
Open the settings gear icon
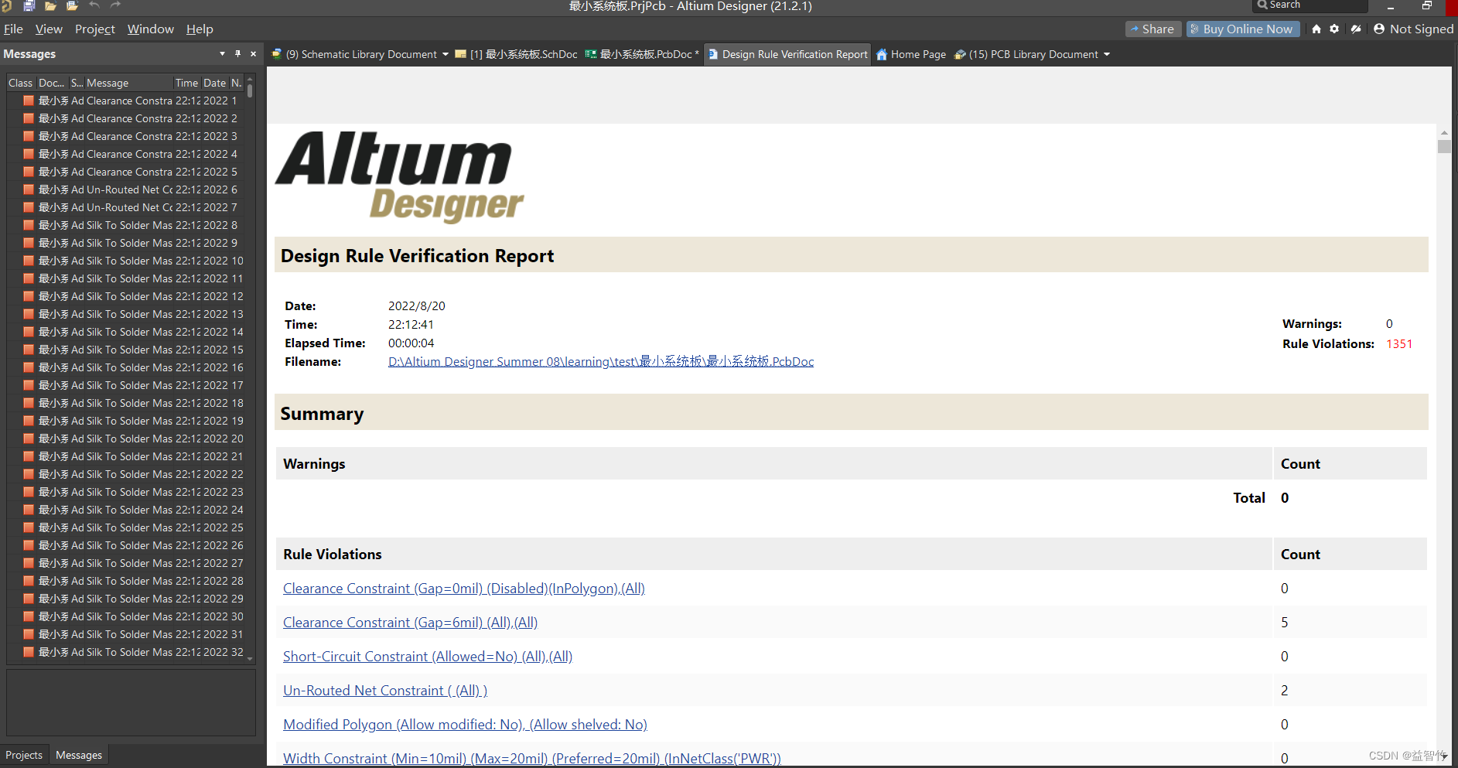[x=1334, y=29]
